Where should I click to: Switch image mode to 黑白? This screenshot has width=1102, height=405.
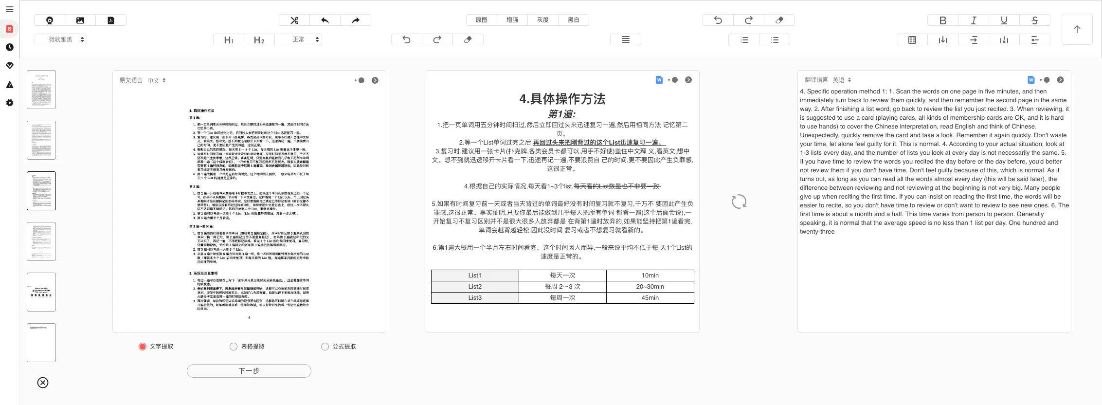(x=574, y=20)
